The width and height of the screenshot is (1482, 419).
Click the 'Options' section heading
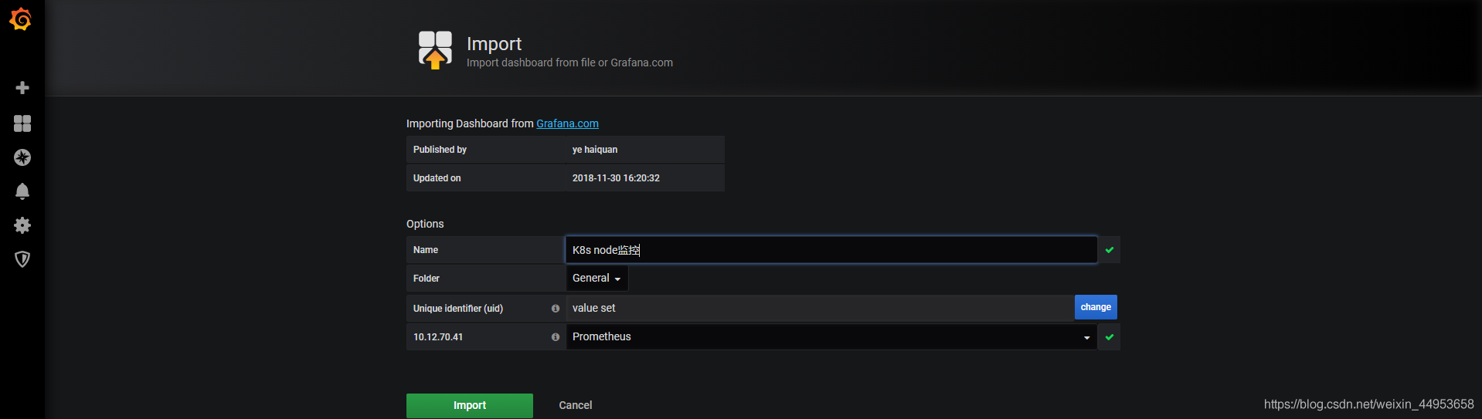425,224
